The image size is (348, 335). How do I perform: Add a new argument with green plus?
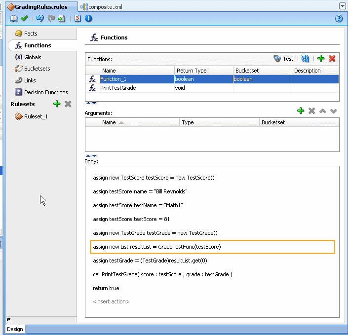[301, 111]
